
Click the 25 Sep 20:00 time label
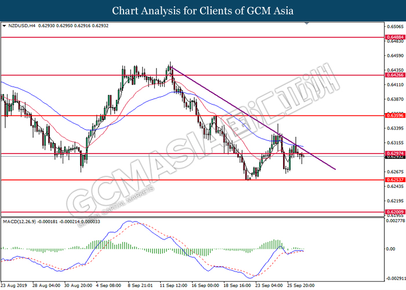(x=301, y=285)
